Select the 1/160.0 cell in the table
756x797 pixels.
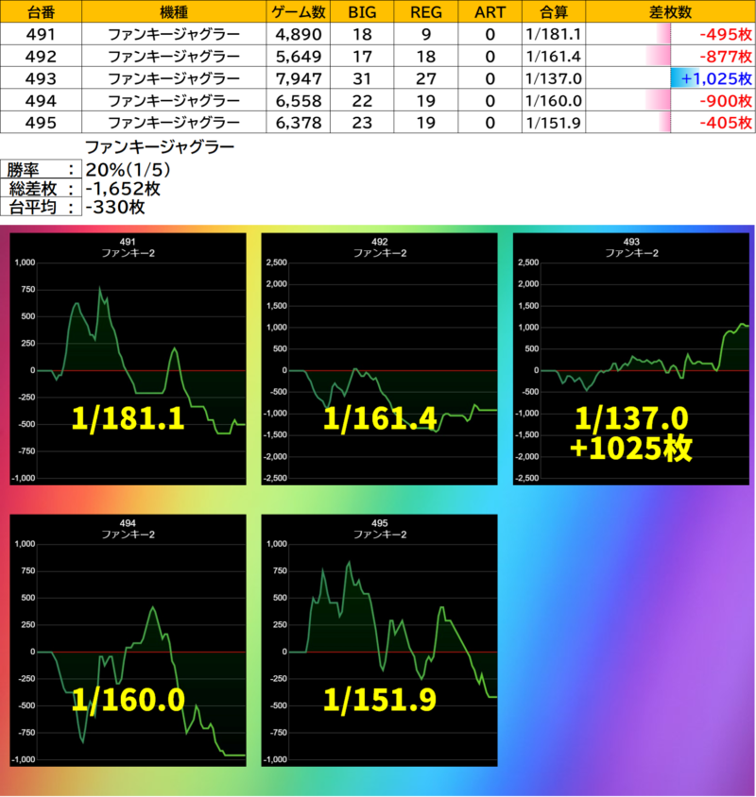[554, 100]
